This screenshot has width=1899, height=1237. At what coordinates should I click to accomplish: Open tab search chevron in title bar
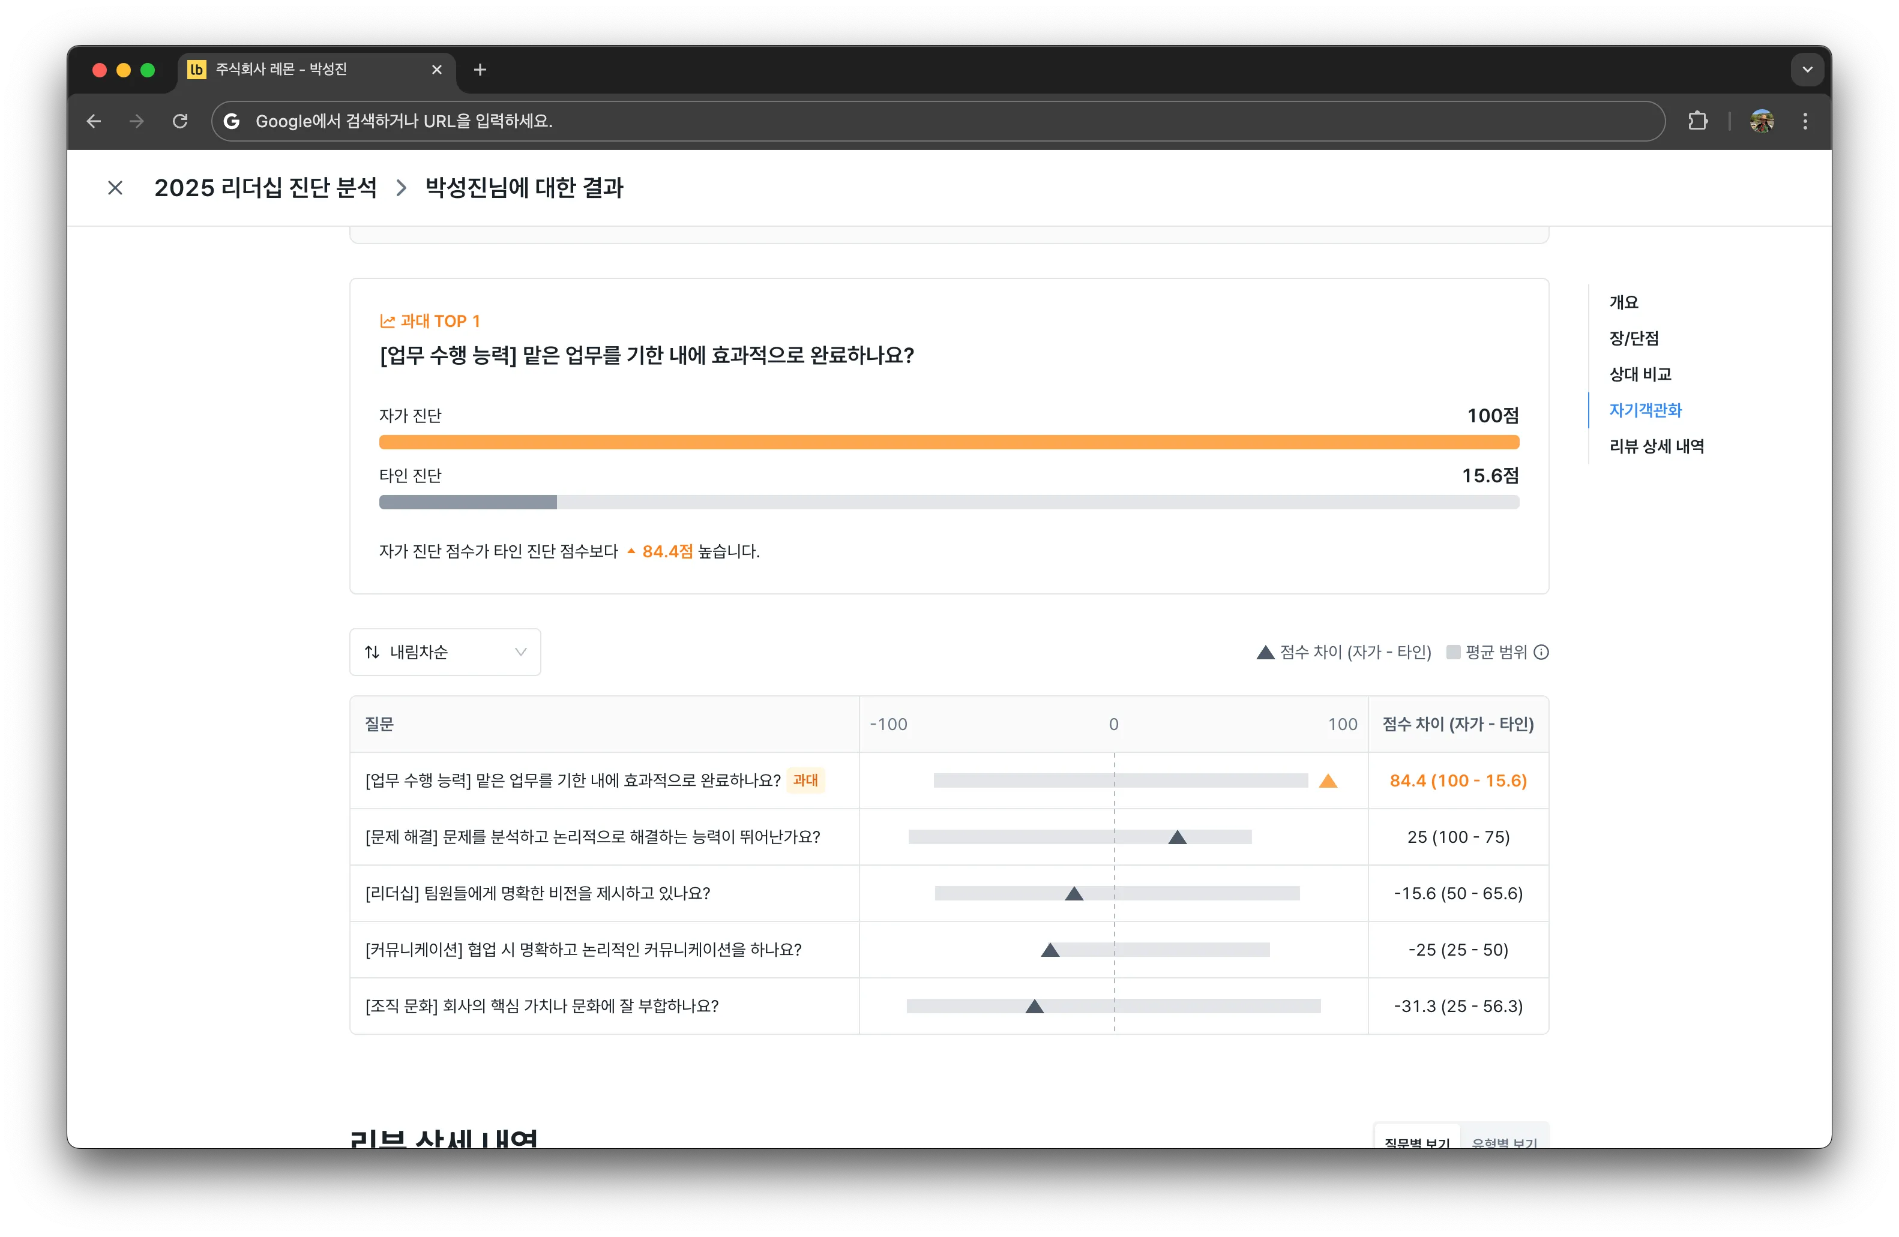click(x=1807, y=70)
